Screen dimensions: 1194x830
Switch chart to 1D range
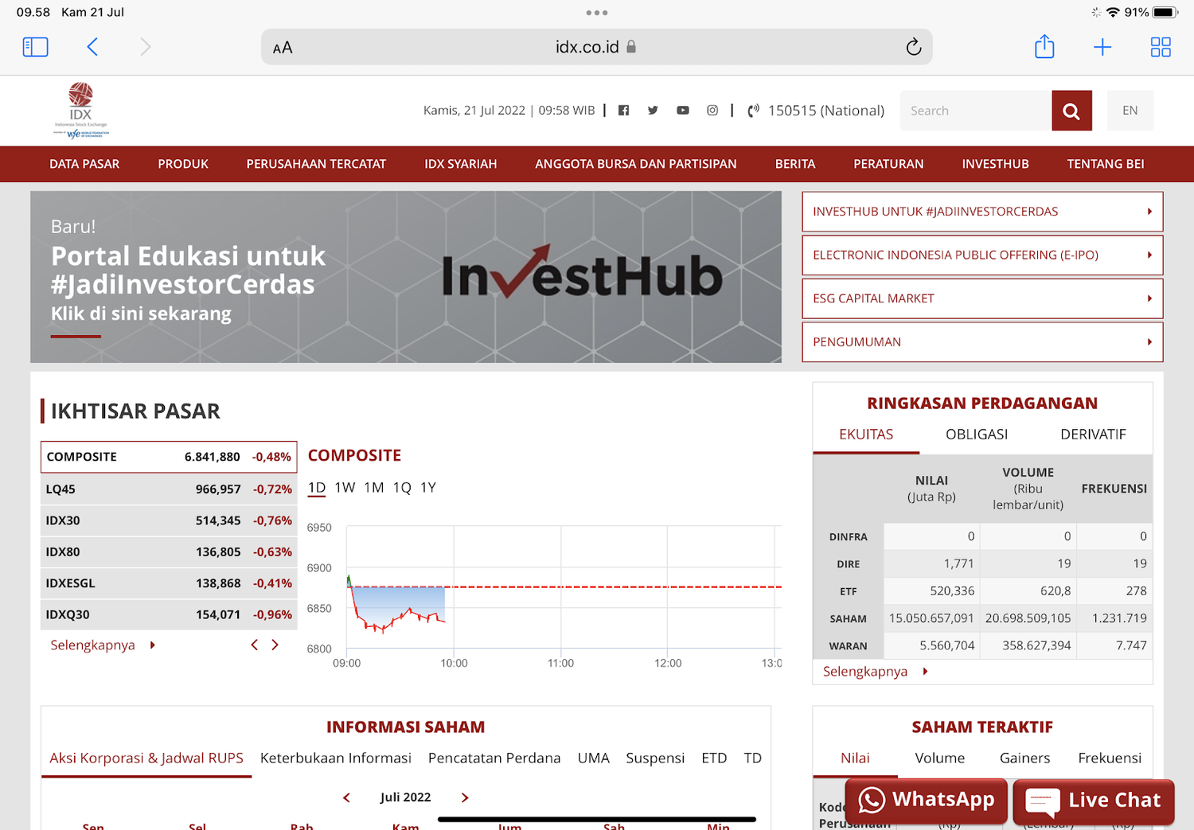(x=317, y=488)
